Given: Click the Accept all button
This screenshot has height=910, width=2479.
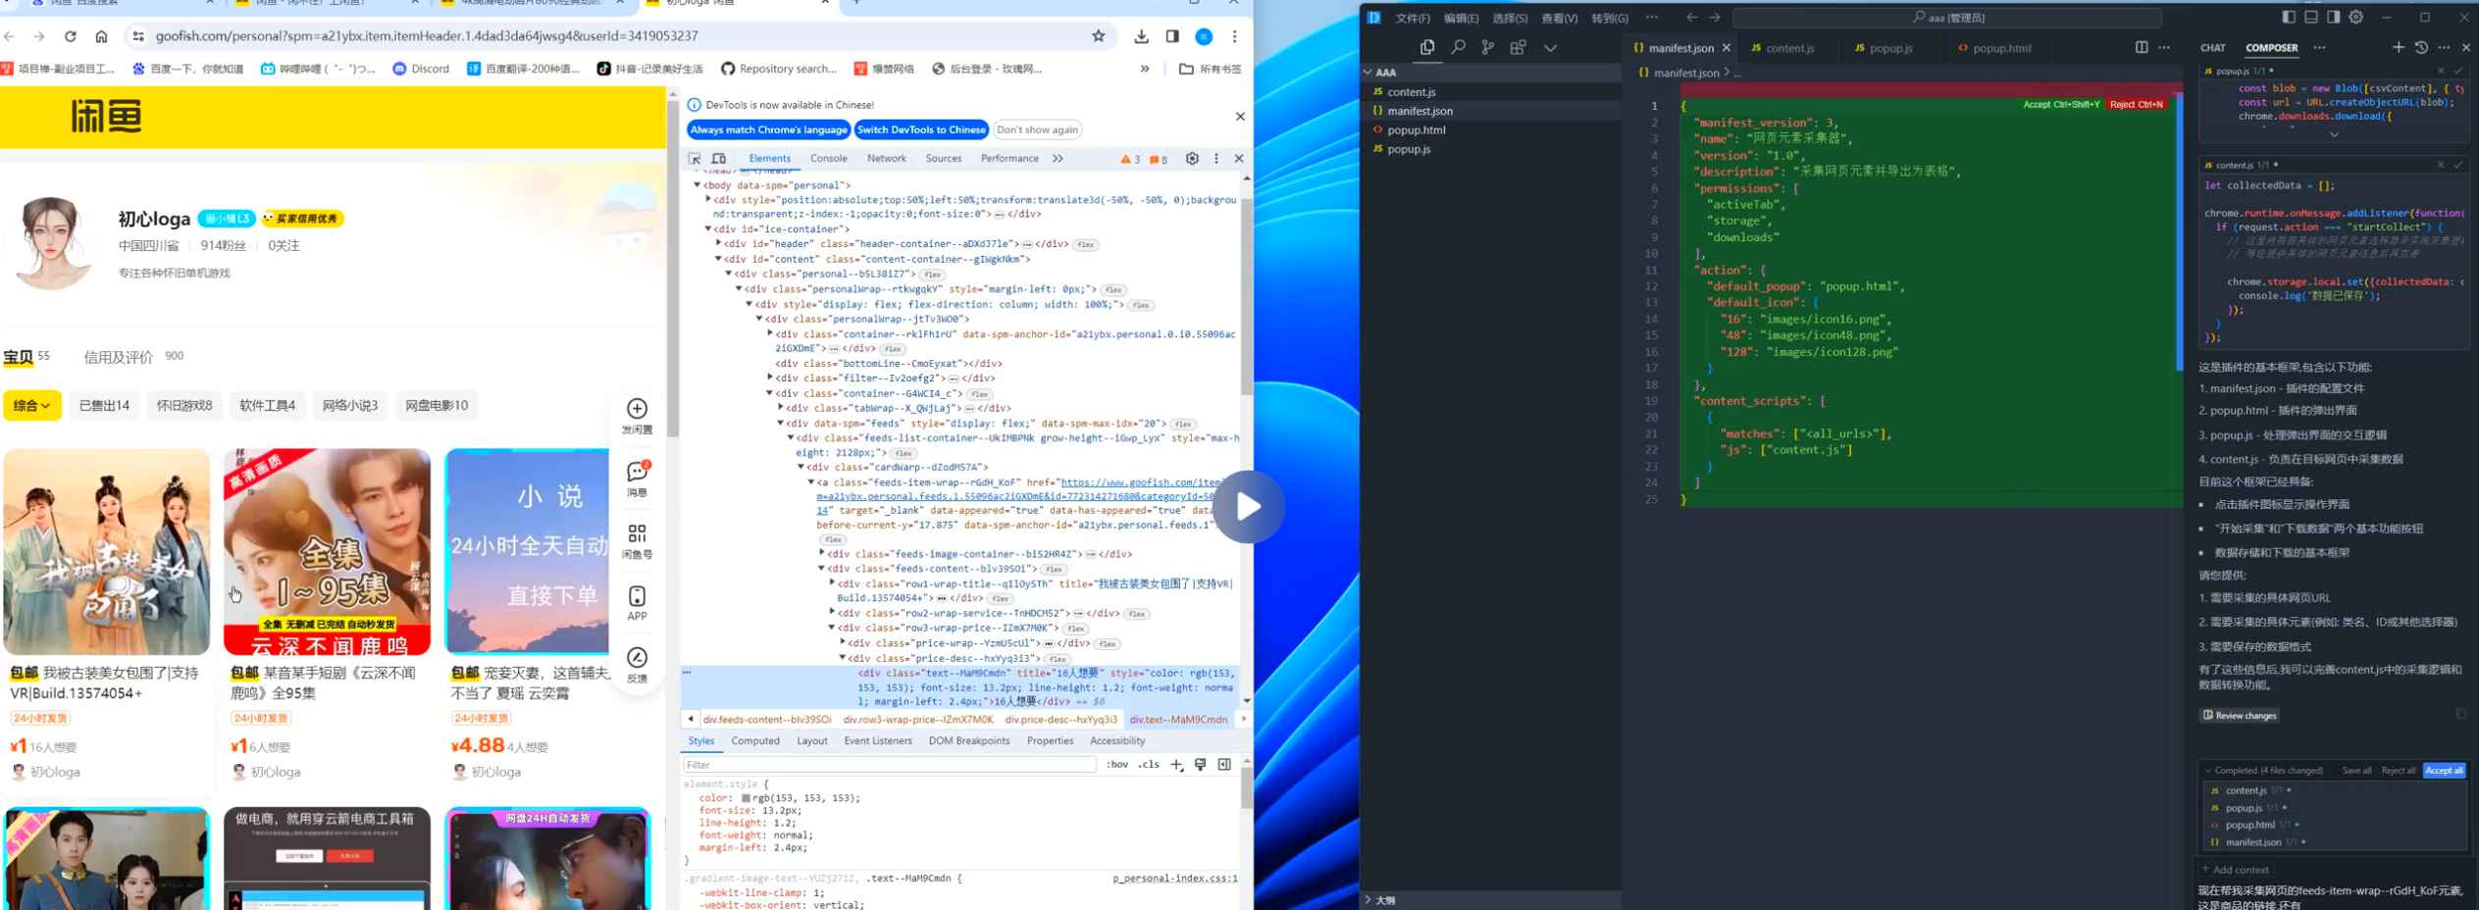Looking at the screenshot, I should pyautogui.click(x=2444, y=770).
